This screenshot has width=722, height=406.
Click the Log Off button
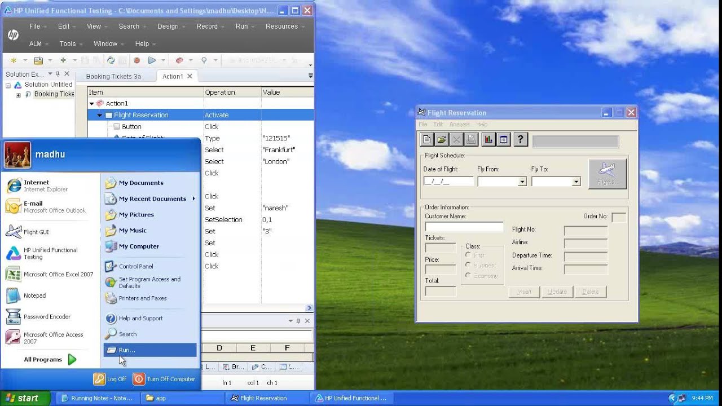111,379
